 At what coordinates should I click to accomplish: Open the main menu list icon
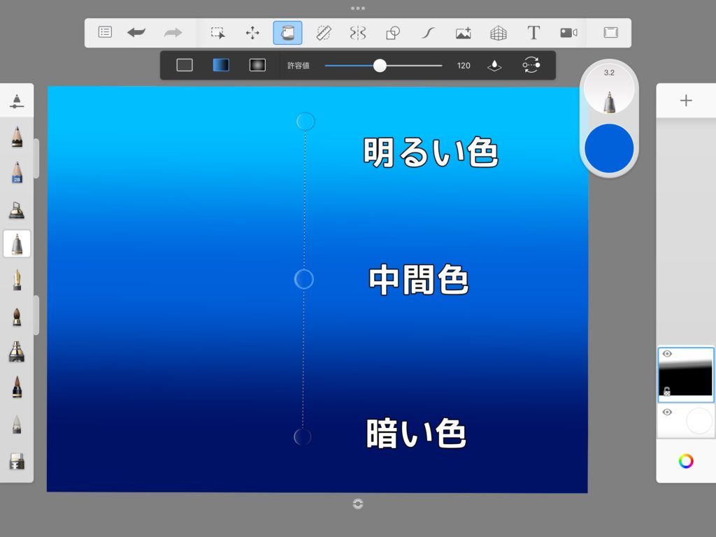[x=105, y=32]
